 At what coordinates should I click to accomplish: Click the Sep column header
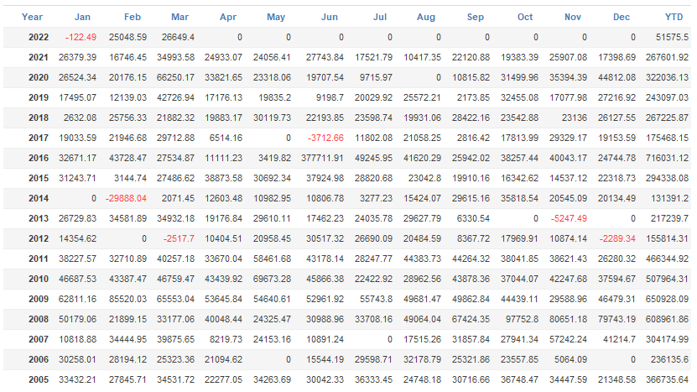[476, 17]
